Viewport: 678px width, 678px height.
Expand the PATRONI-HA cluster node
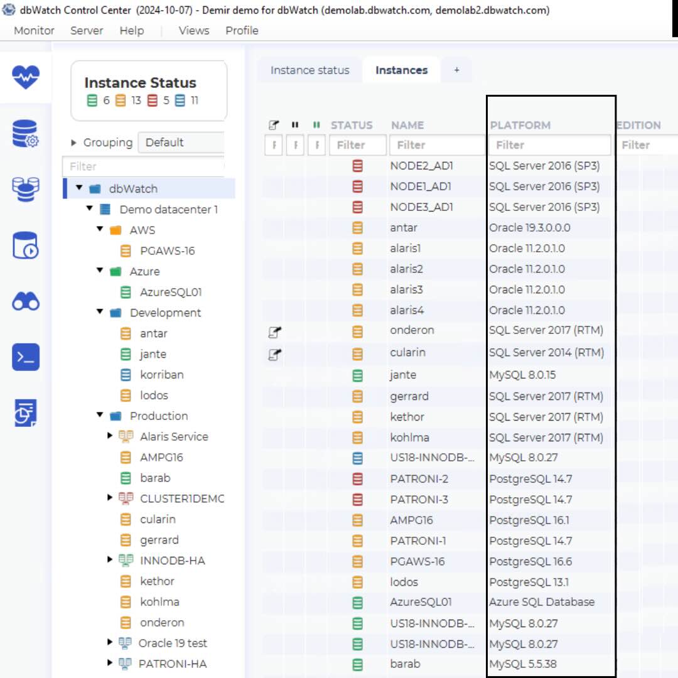pyautogui.click(x=109, y=664)
